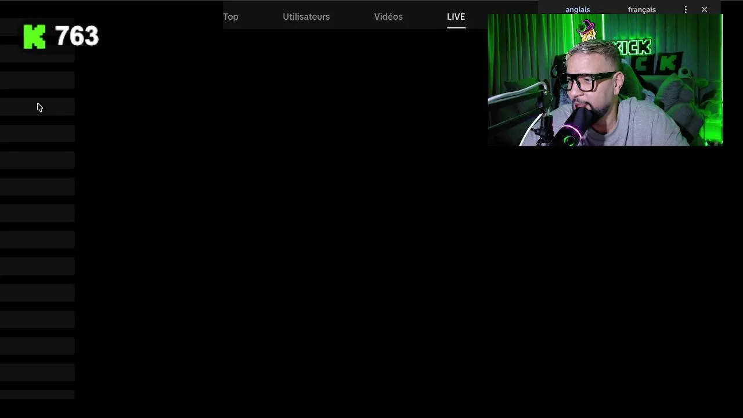Close the translation bar
This screenshot has width=743, height=418.
(704, 9)
